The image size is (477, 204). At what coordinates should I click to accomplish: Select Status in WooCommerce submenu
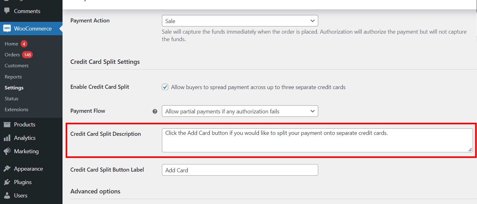[12, 99]
